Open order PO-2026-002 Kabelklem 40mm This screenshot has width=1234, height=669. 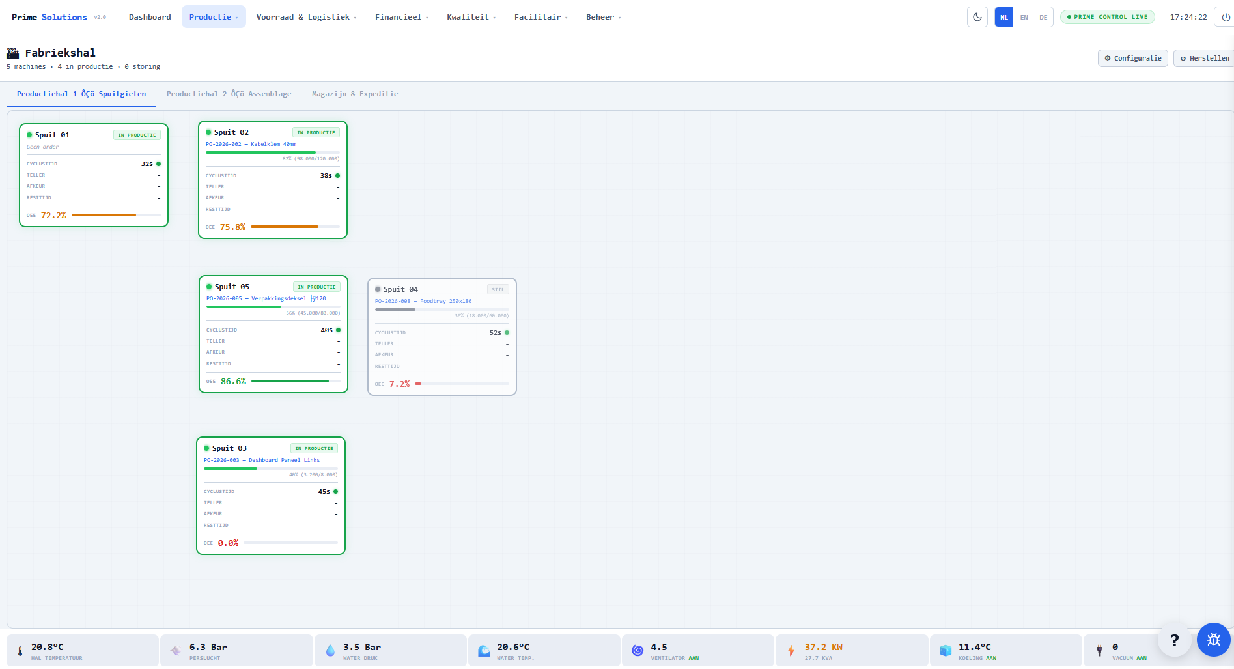point(251,144)
